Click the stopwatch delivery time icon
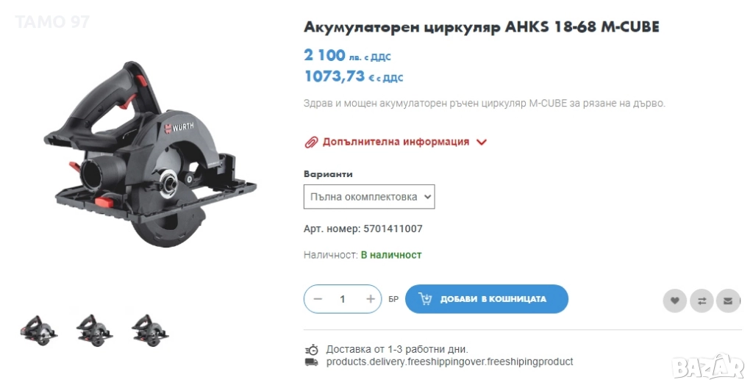This screenshot has width=753, height=388. (311, 350)
